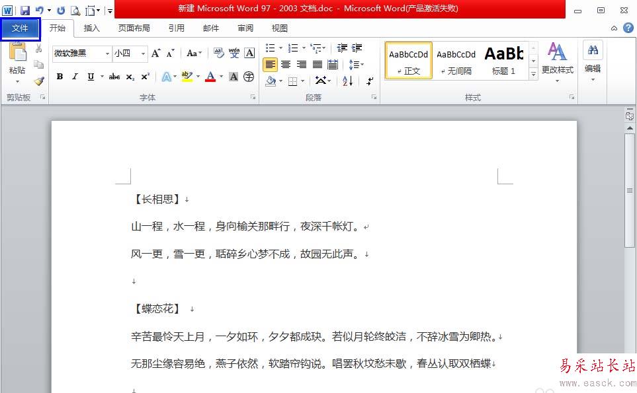This screenshot has height=393, width=637.
Task: Click the Paste clipboard icon
Action: point(17,52)
